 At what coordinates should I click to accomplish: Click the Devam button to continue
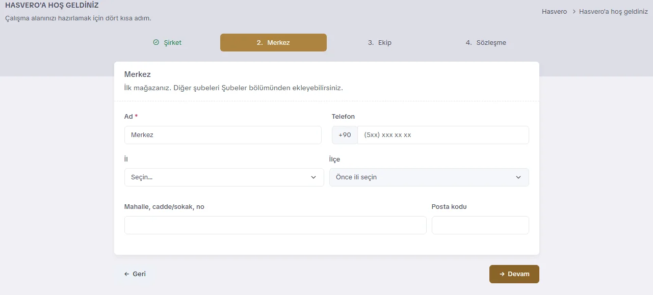pyautogui.click(x=514, y=274)
